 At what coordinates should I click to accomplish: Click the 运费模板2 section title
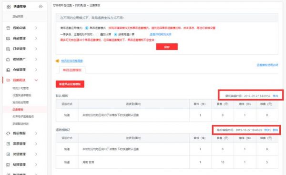point(63,130)
